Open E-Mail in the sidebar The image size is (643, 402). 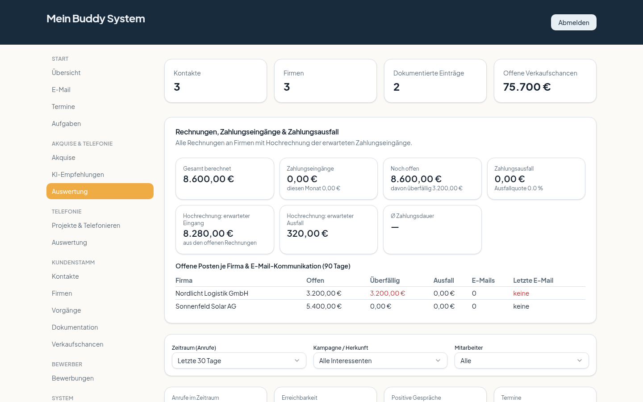(x=100, y=89)
